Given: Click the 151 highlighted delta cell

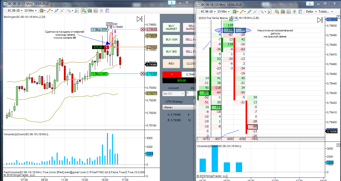Looking at the screenshot, I should (x=216, y=107).
